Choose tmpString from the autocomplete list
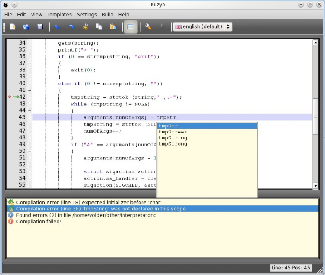 click(x=173, y=138)
